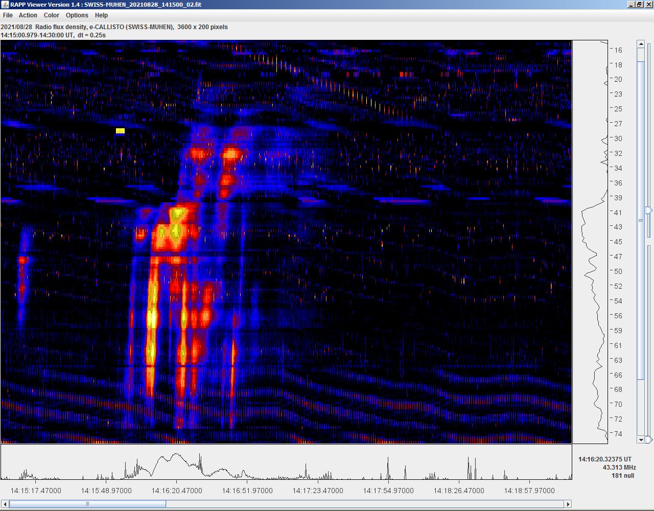Click the 14:15:00.979-14:30:00 UT time range line
This screenshot has height=511, width=654.
tap(53, 35)
